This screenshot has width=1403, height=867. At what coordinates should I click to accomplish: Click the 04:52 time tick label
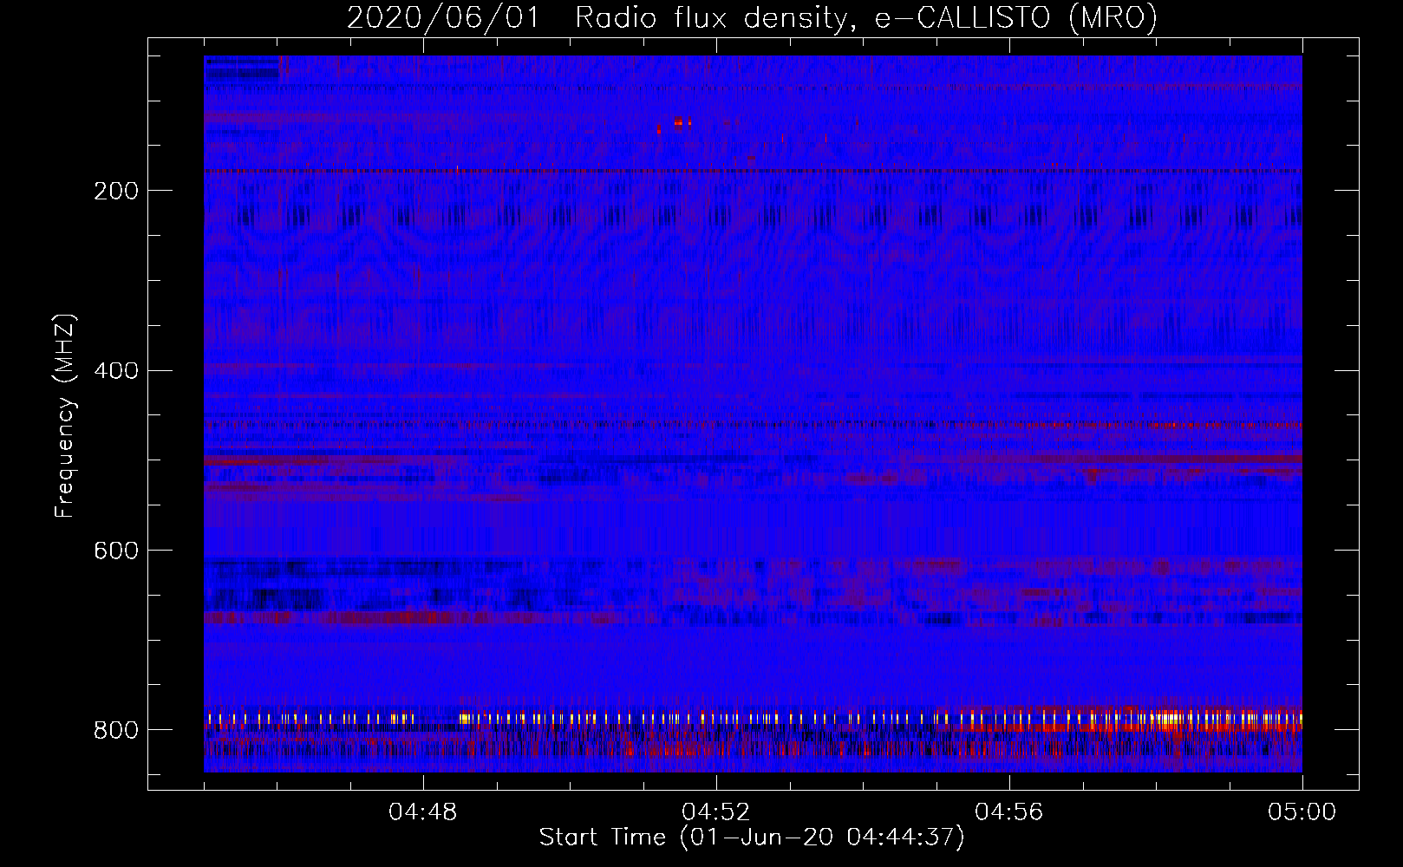pyautogui.click(x=716, y=812)
